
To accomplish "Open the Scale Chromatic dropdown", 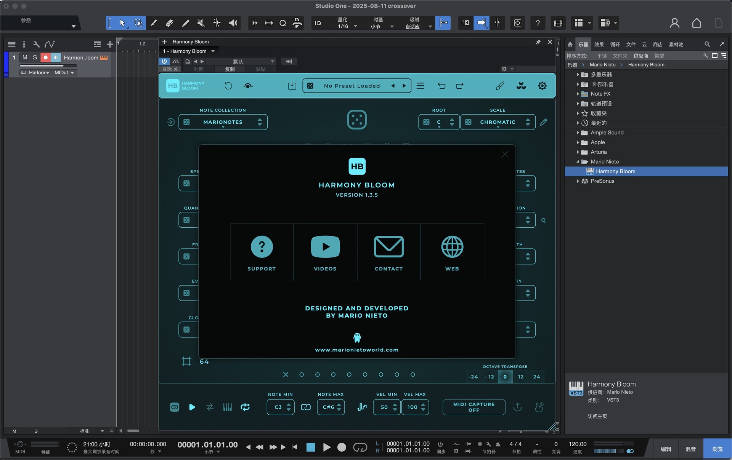I will [498, 122].
